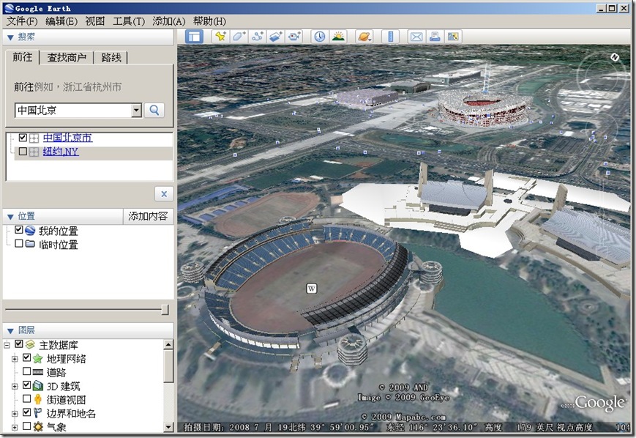Image resolution: width=636 pixels, height=438 pixels.
Task: Open the 编辑(E) menu
Action: [x=61, y=21]
